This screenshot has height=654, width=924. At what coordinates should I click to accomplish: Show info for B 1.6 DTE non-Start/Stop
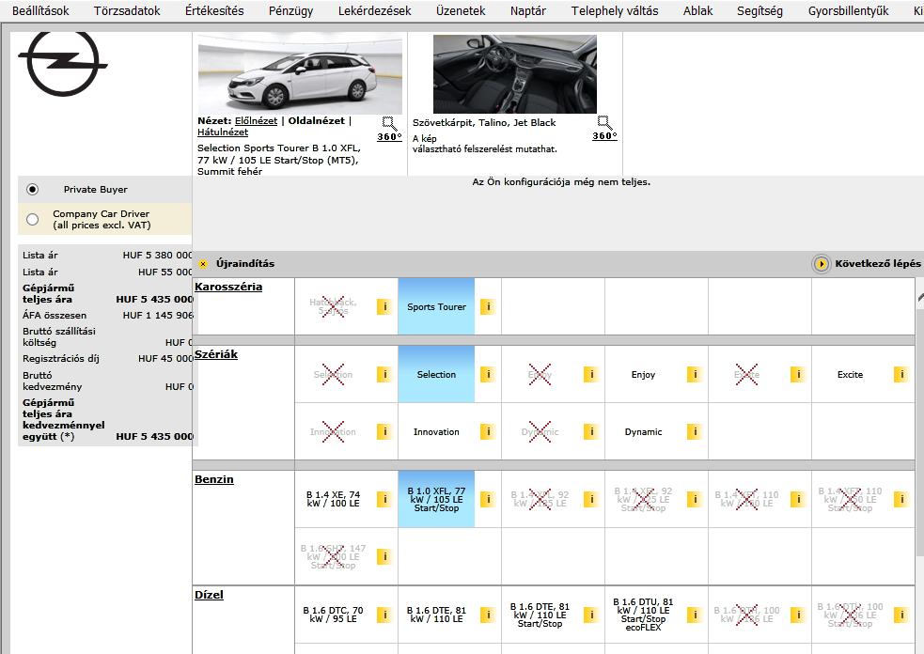487,615
